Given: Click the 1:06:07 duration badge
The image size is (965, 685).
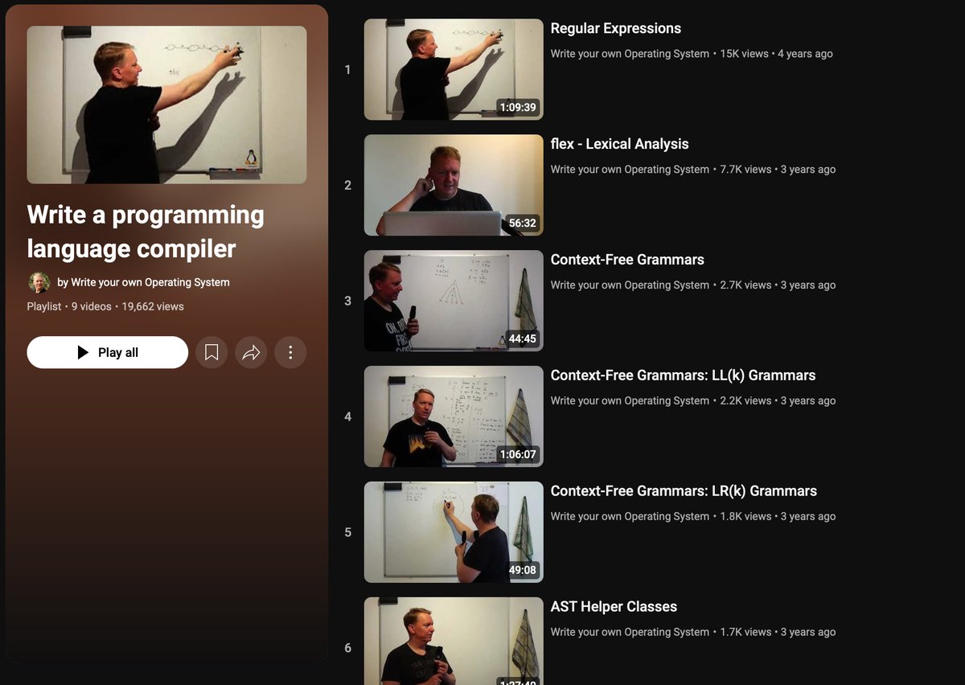Looking at the screenshot, I should click(x=518, y=454).
